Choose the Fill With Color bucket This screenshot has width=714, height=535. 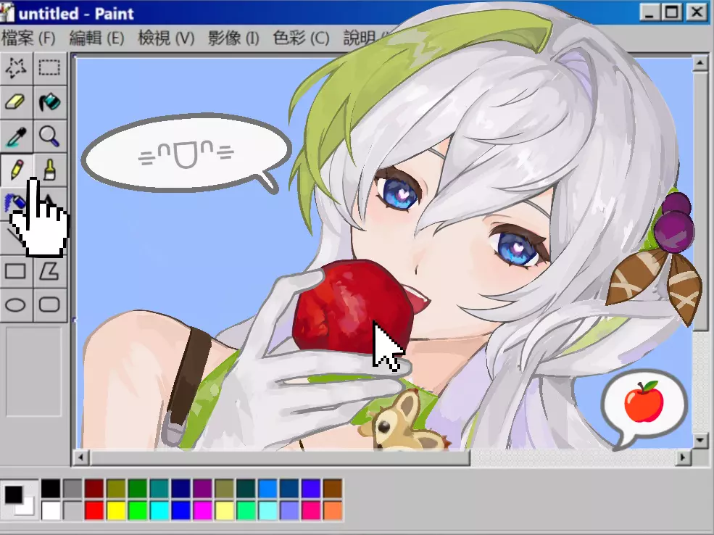tap(49, 102)
